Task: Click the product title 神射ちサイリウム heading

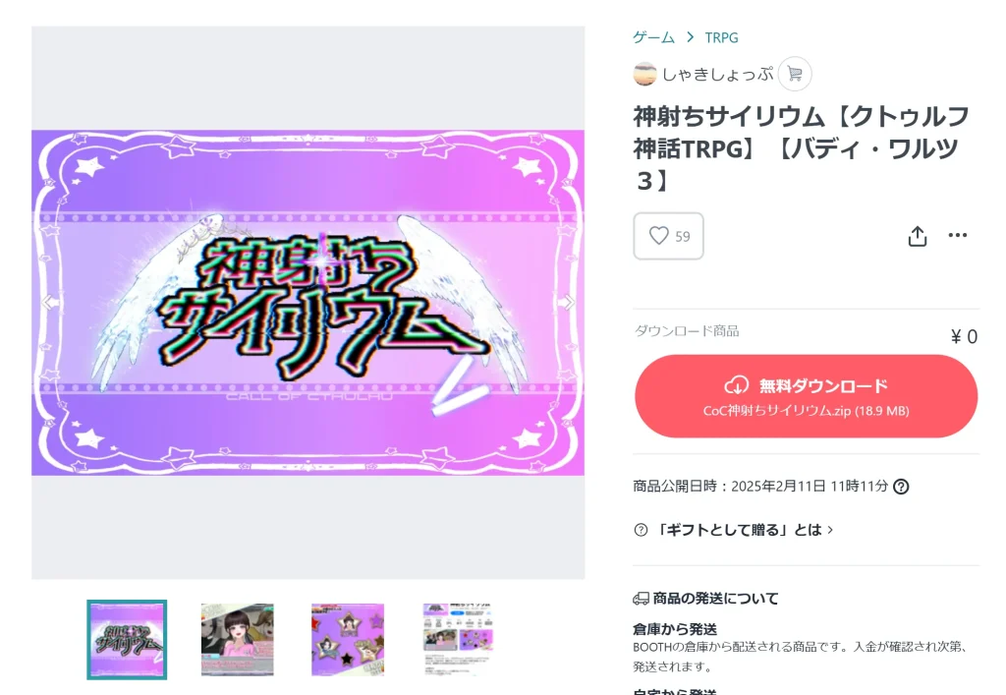Action: 801,148
